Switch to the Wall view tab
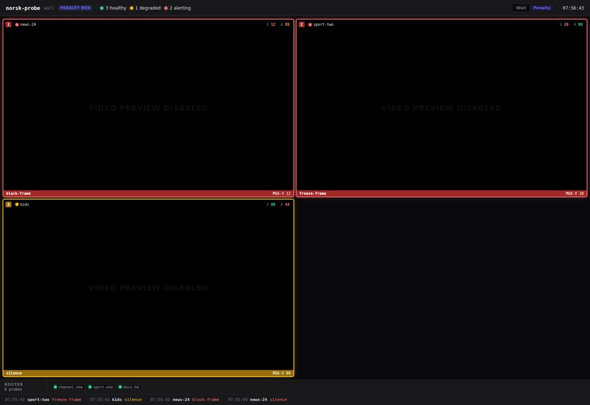Image resolution: width=590 pixels, height=405 pixels. pos(521,8)
